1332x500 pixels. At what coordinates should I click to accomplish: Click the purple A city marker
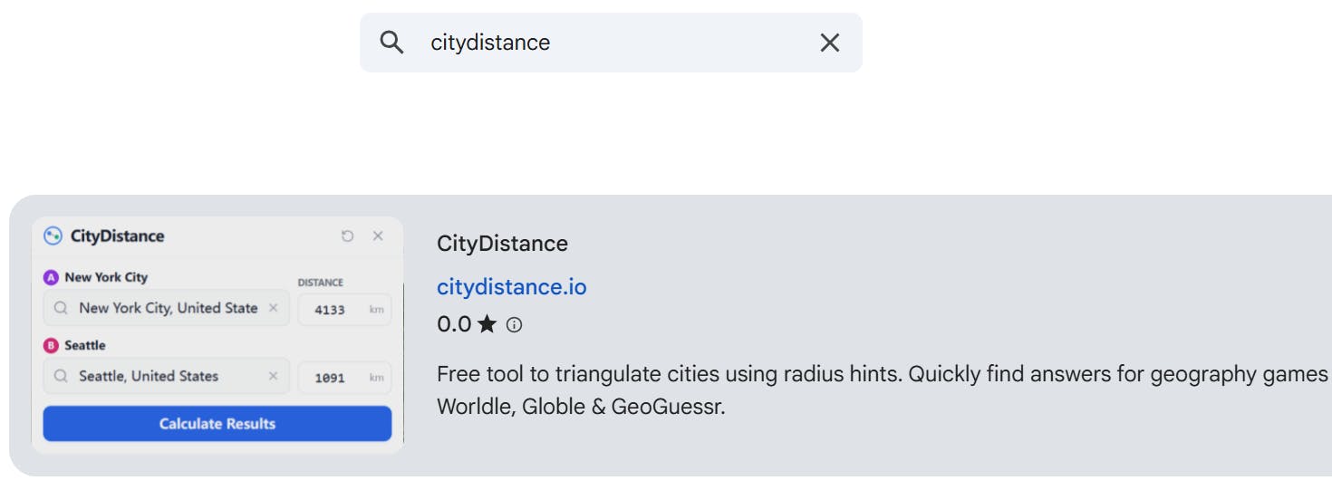52,278
